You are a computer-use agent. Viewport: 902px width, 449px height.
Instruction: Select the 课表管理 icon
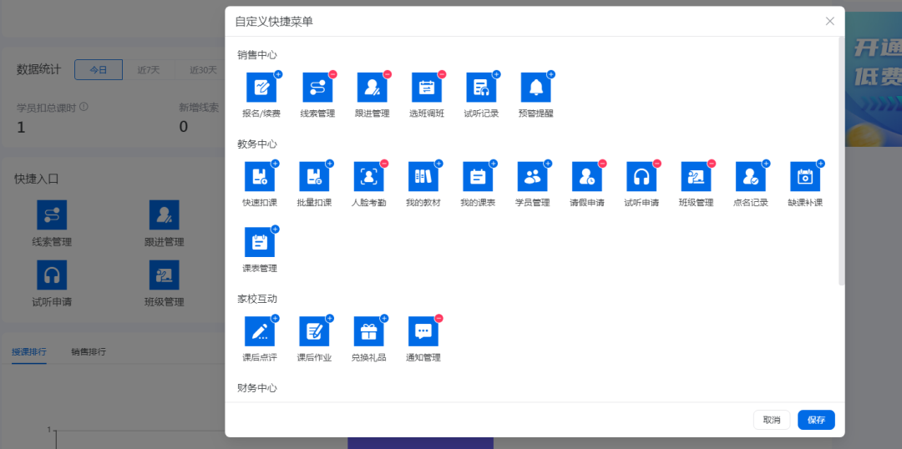pos(260,243)
